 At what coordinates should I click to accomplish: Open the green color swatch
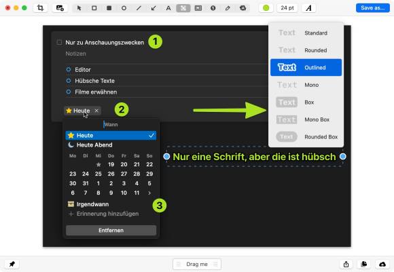pyautogui.click(x=266, y=8)
